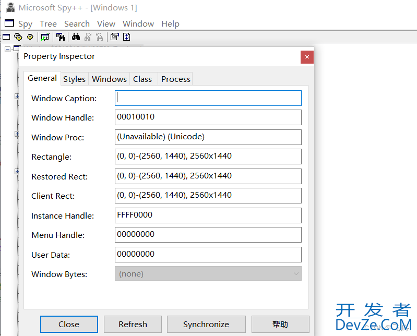Click the Close button
Screen dimensions: 417x336
pyautogui.click(x=69, y=324)
